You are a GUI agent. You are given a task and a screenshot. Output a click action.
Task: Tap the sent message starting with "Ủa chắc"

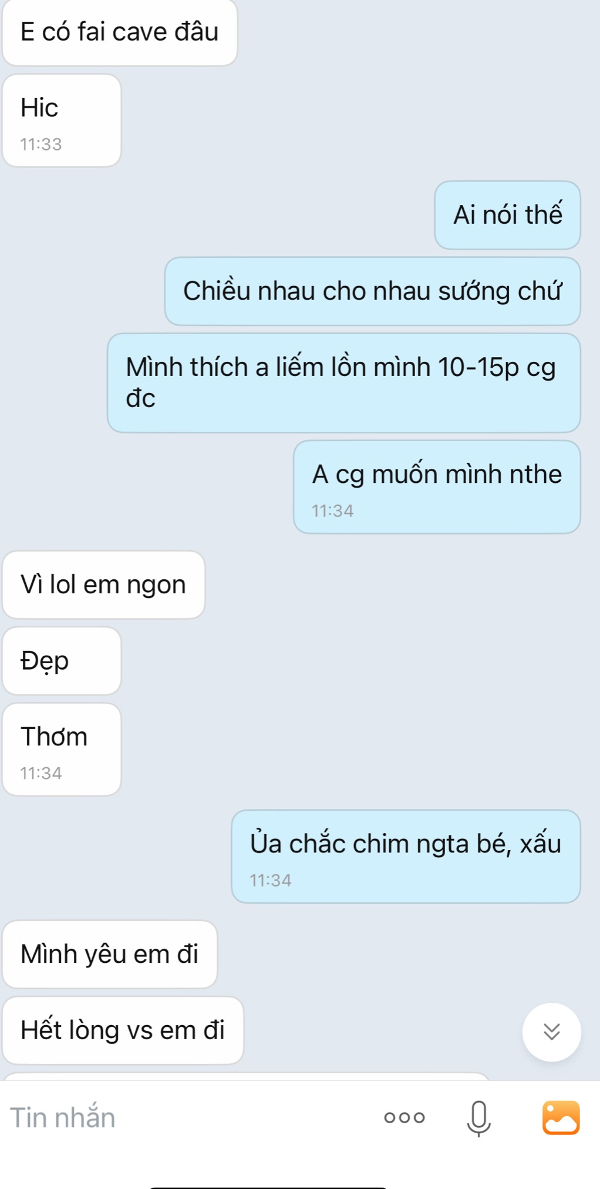[x=406, y=857]
